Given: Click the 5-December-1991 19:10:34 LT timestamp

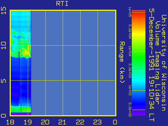Looking at the screenshot, I should 152,65.
